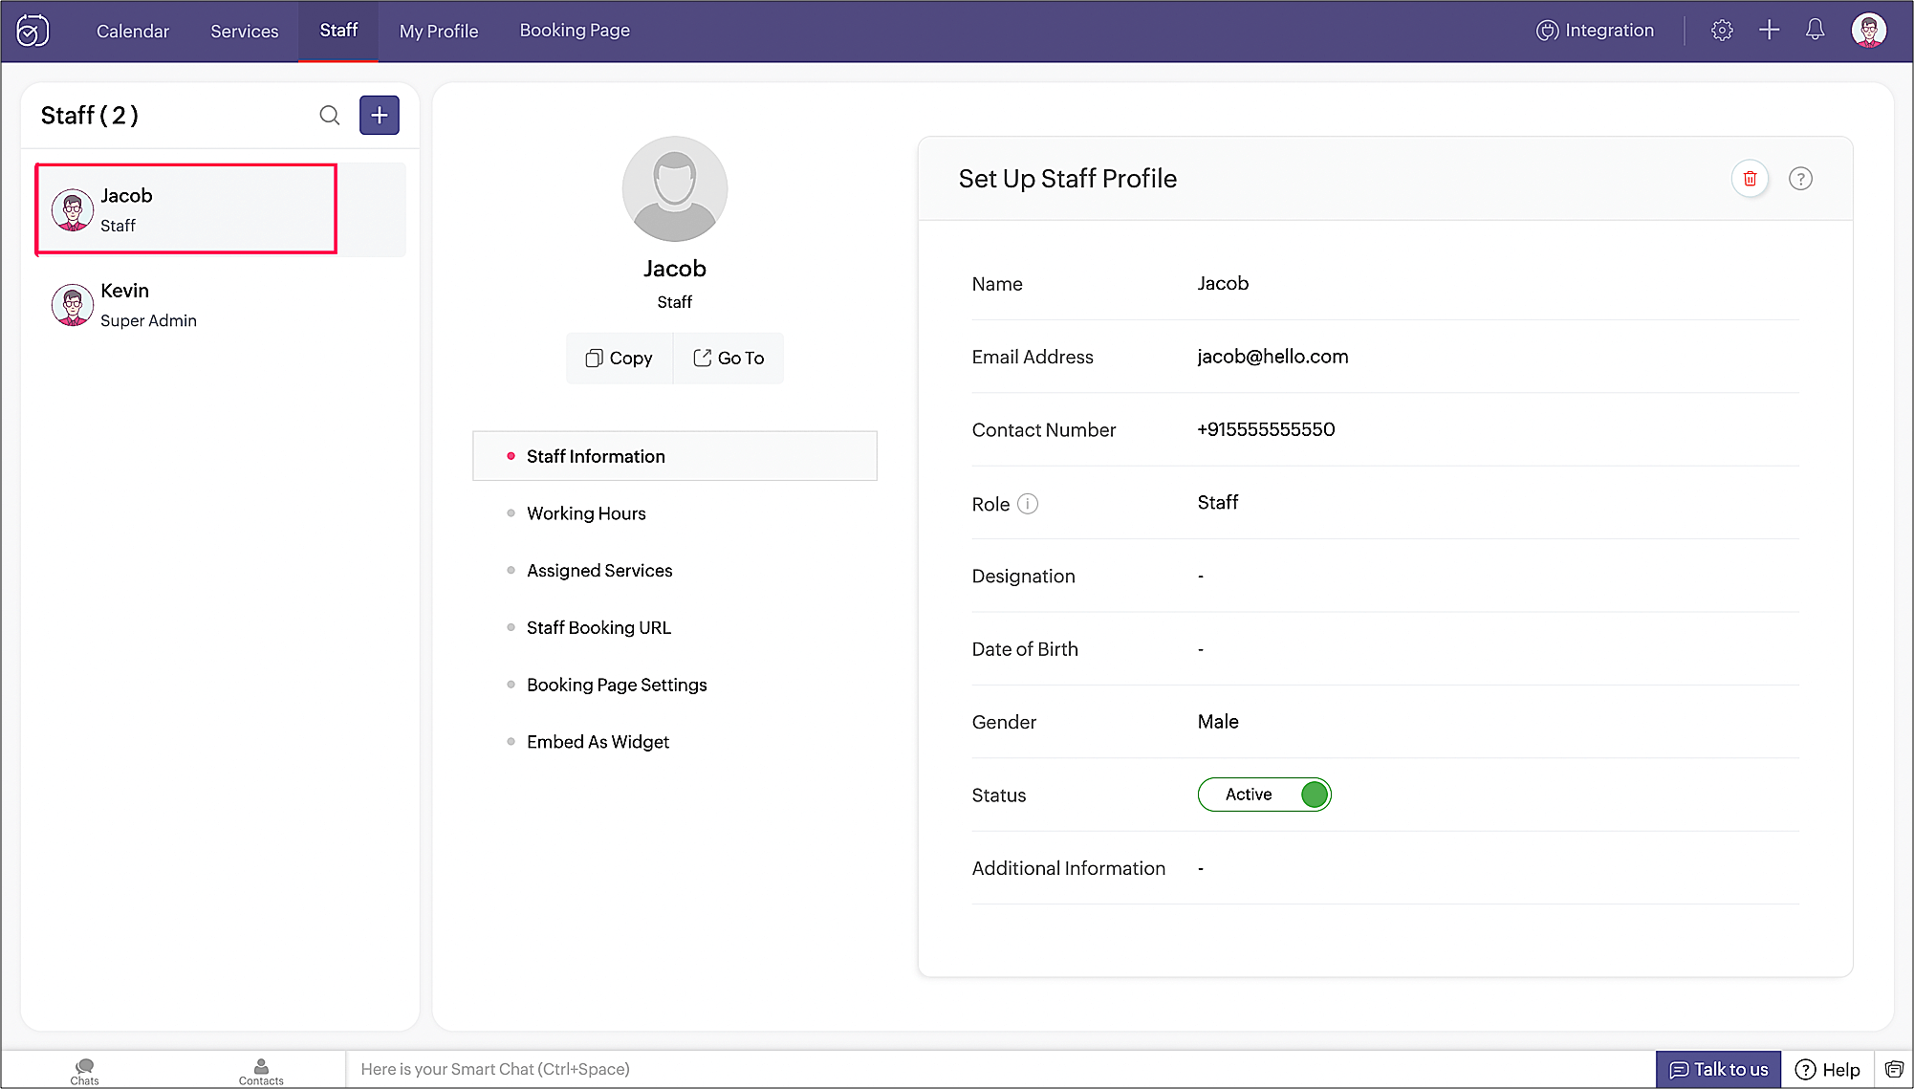Delete staff profile using trash icon
This screenshot has height=1089, width=1914.
[1750, 179]
